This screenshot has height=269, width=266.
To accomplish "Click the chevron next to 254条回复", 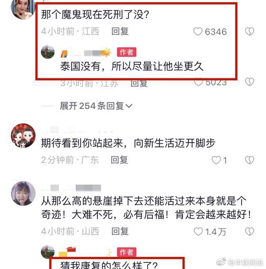I will (129, 106).
